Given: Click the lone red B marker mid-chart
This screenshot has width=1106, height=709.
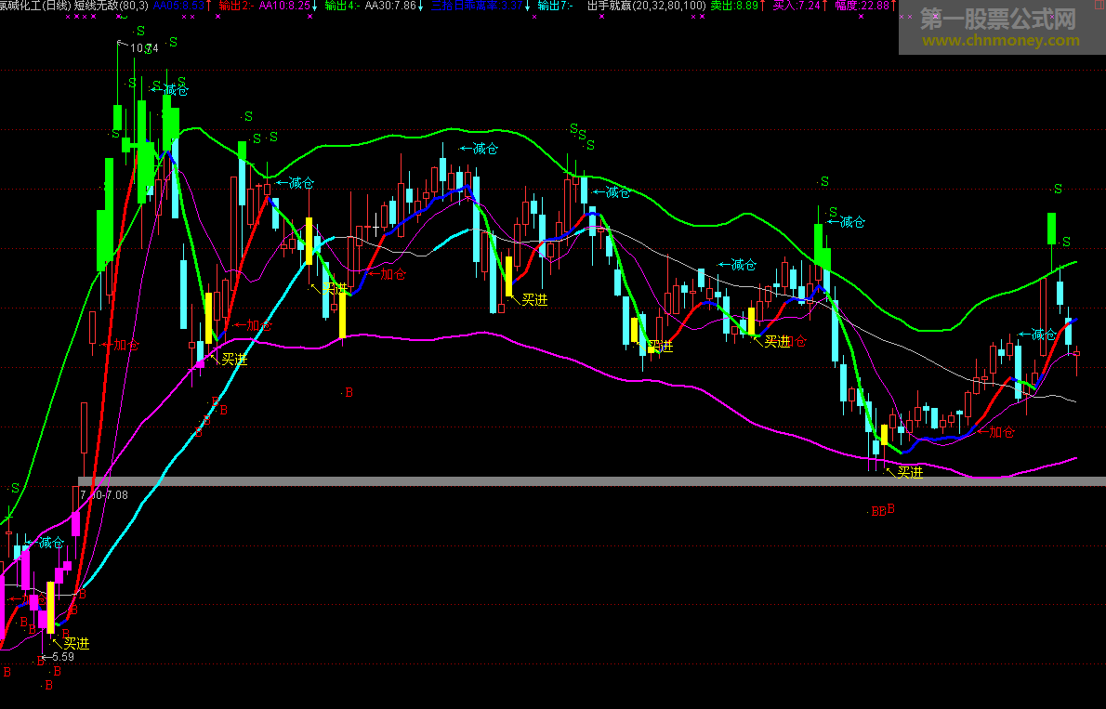Looking at the screenshot, I should [x=349, y=392].
